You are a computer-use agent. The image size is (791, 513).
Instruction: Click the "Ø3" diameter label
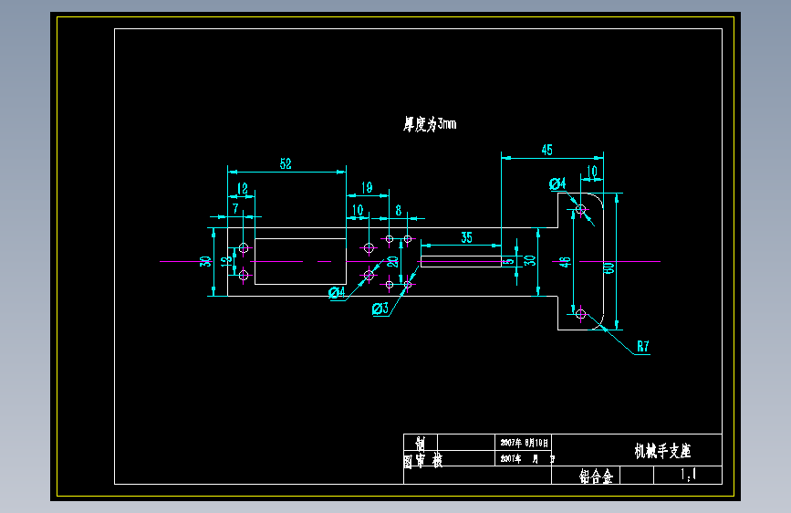(x=380, y=309)
